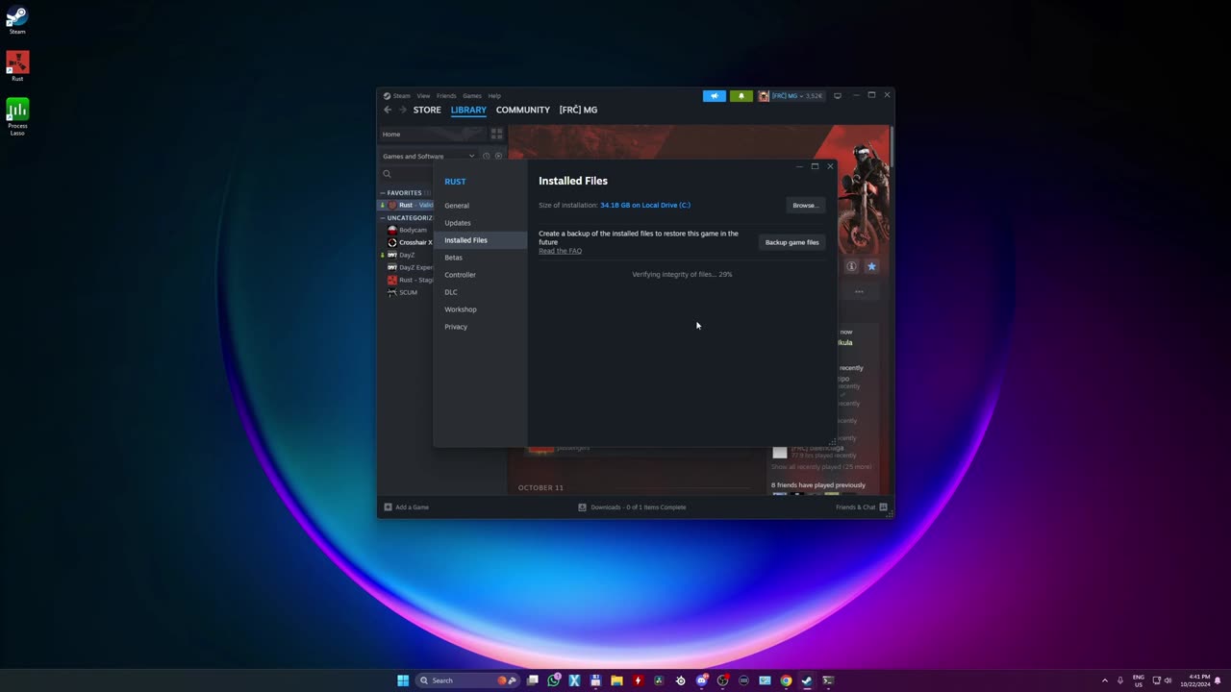The width and height of the screenshot is (1231, 692).
Task: Click the recent clock filter icon
Action: click(x=486, y=156)
